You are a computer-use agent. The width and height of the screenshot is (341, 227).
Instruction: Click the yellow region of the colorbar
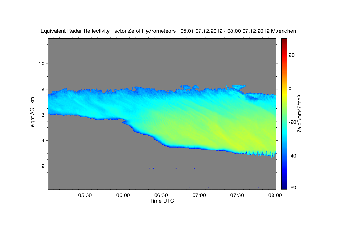pyautogui.click(x=284, y=94)
